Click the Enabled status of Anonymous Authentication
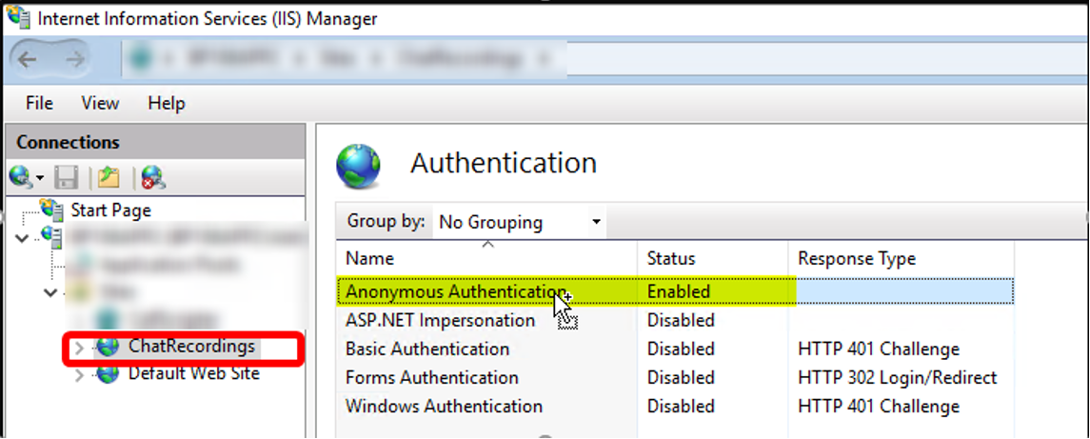The height and width of the screenshot is (439, 1090). [x=679, y=291]
